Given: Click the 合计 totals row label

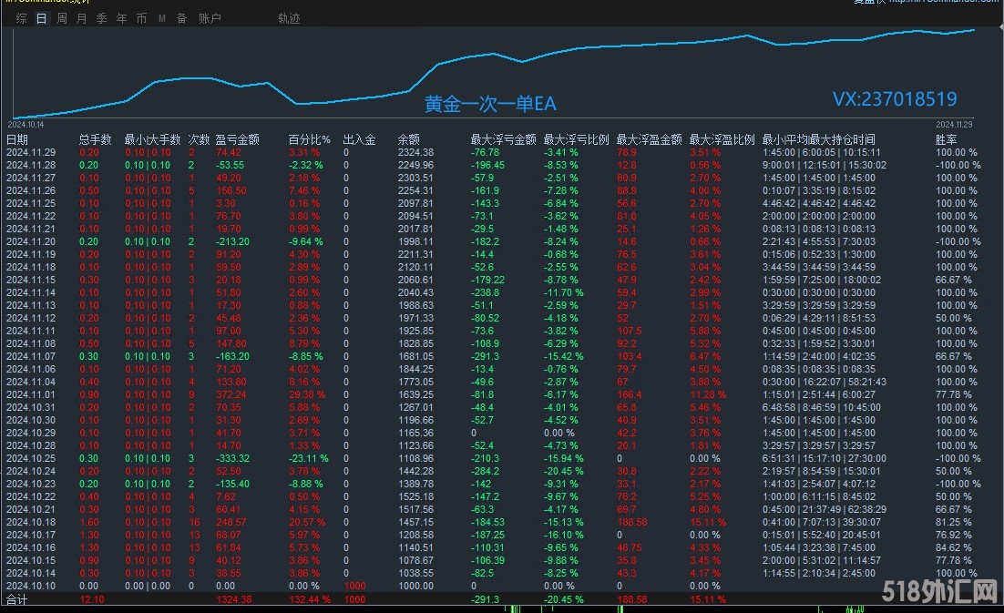Looking at the screenshot, I should coord(17,600).
